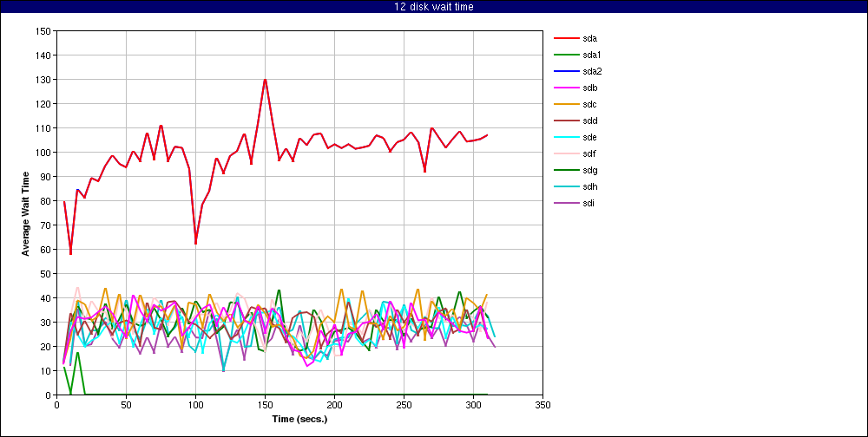Click the 140 tick label on the y-axis

coord(43,55)
